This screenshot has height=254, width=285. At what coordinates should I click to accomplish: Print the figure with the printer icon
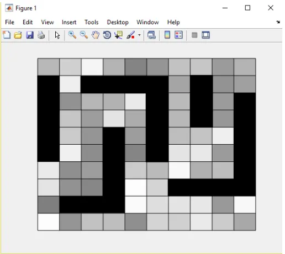(41, 35)
